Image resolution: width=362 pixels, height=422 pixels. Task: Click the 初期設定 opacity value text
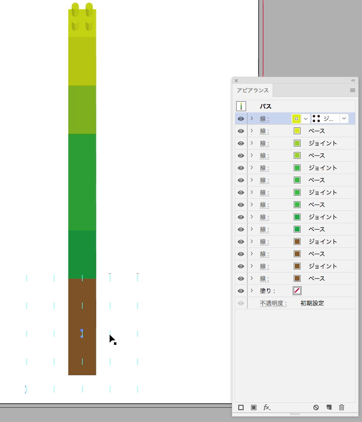312,303
